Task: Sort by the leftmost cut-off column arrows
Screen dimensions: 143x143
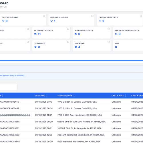Action: click(3, 96)
